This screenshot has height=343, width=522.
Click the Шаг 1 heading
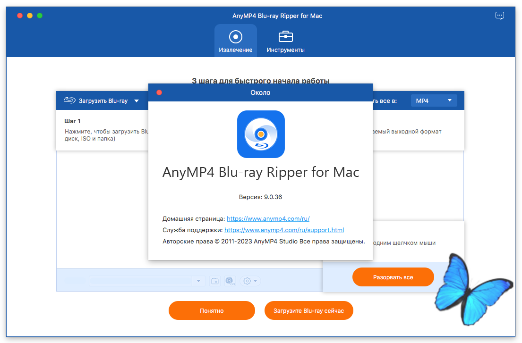72,121
